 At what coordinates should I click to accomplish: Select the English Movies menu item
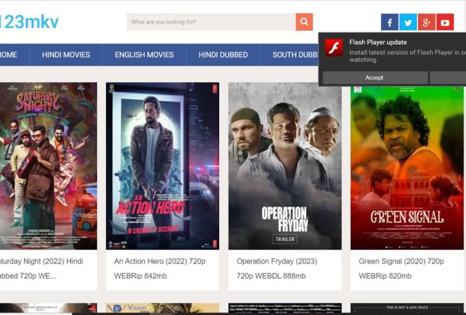point(144,55)
